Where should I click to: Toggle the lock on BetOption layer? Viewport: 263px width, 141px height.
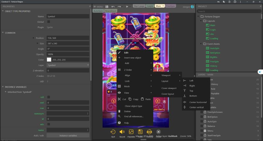tap(205, 117)
